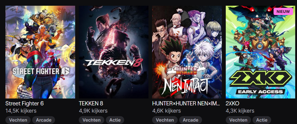The height and width of the screenshot is (124, 297).
Task: Click the 4,9K kijkers text under TEKKEN 8
Action: click(93, 111)
